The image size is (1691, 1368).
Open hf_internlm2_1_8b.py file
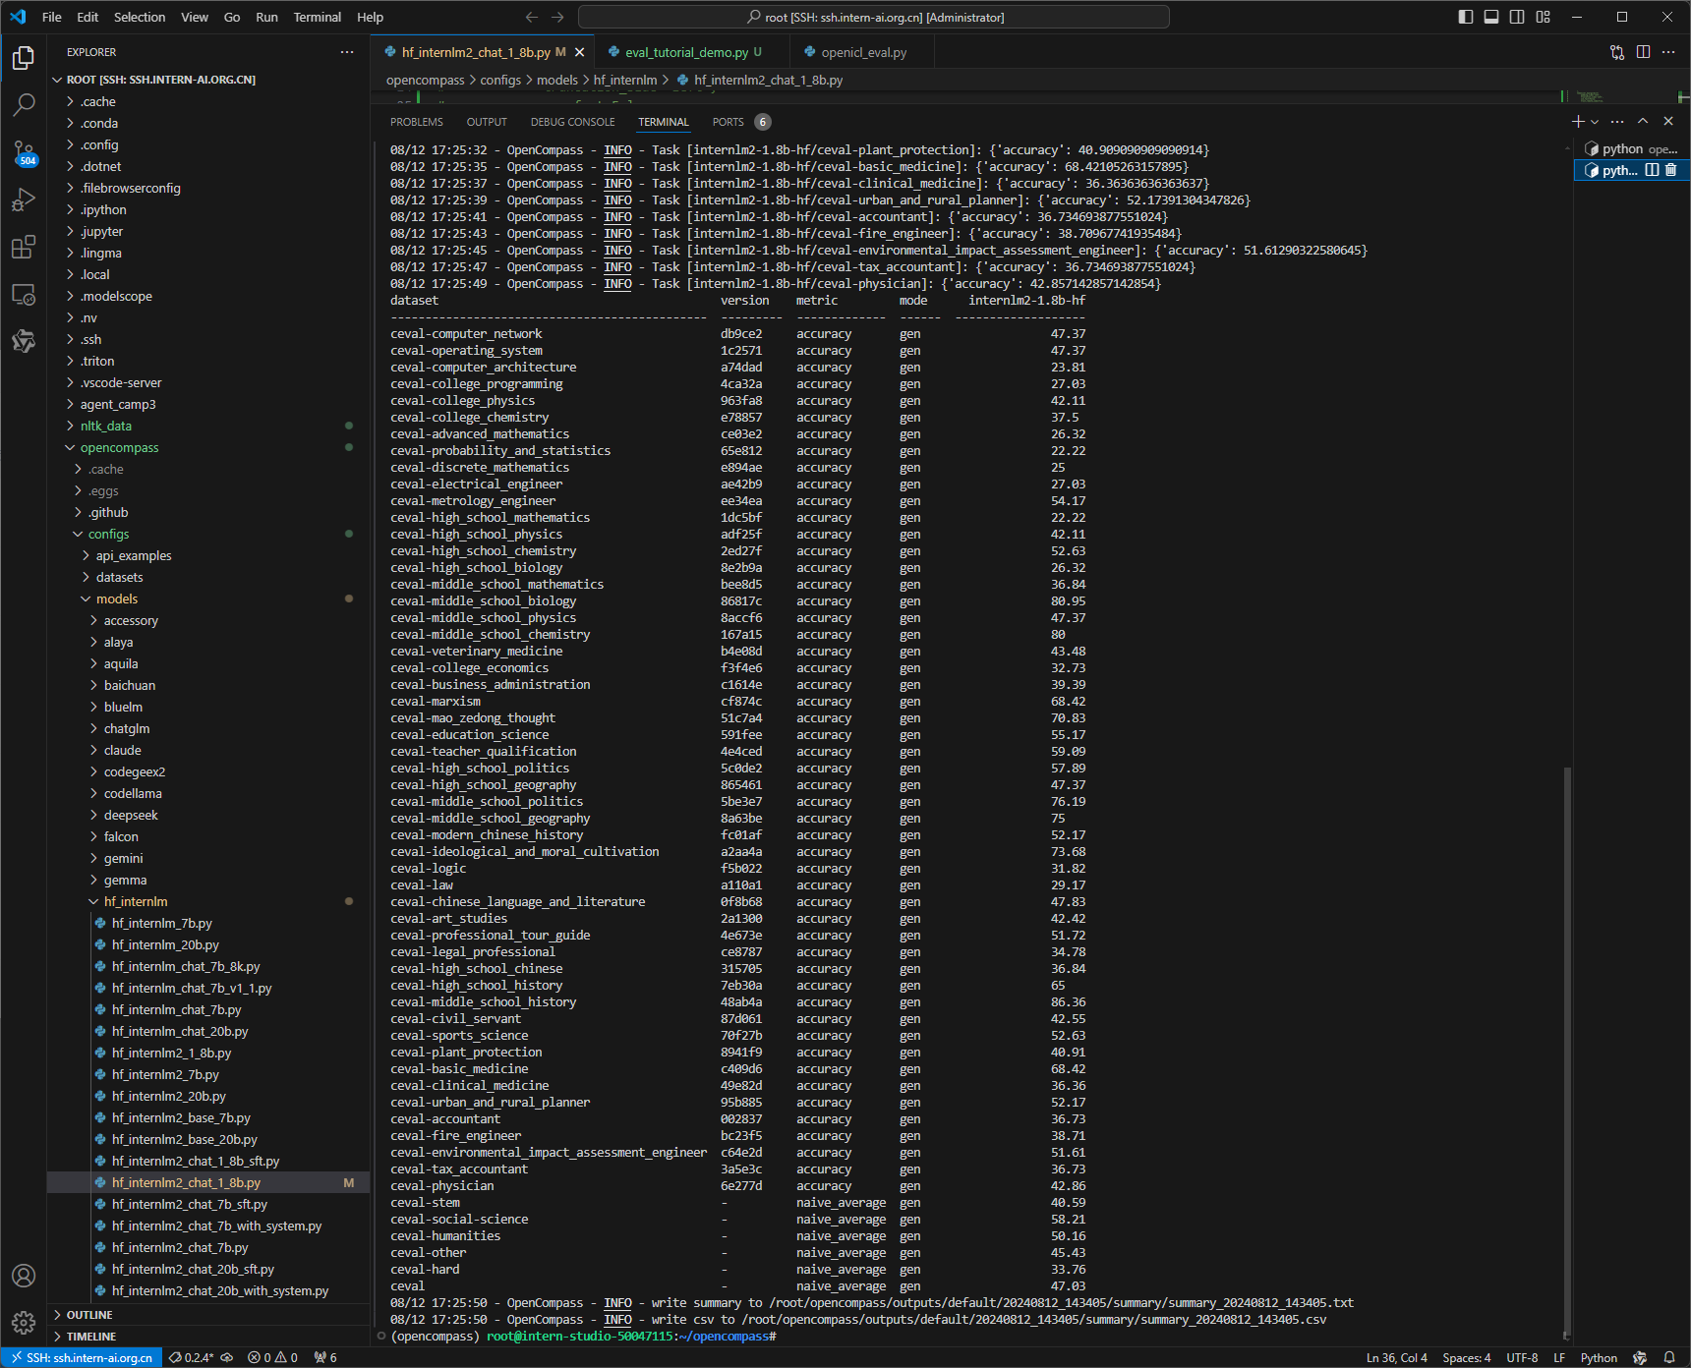[x=171, y=1053]
